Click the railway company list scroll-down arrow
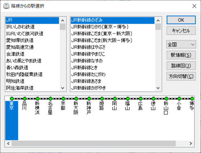Image resolution: width=201 pixels, height=153 pixels. 63,88
